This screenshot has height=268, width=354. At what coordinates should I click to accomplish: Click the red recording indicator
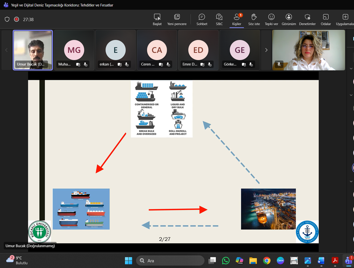pos(16,20)
